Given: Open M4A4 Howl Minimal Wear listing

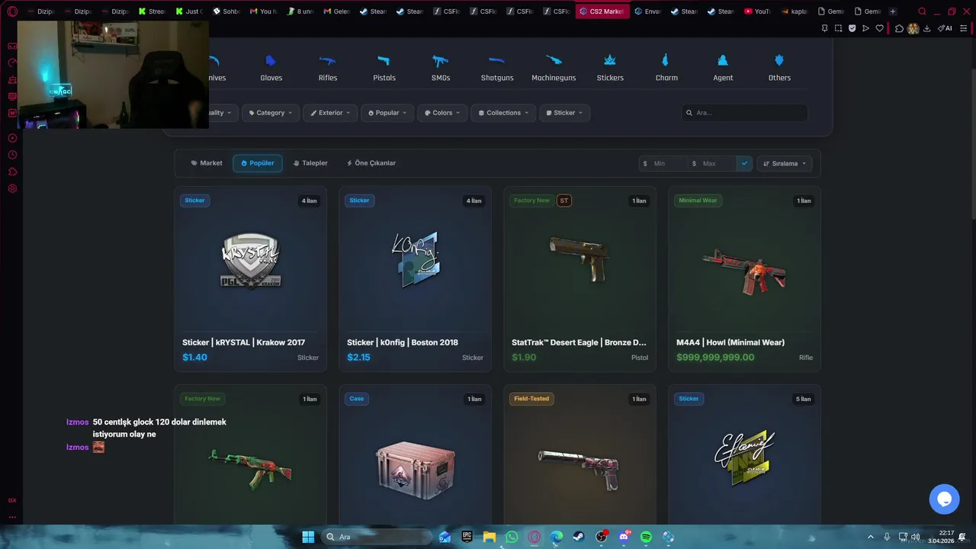Looking at the screenshot, I should [745, 279].
